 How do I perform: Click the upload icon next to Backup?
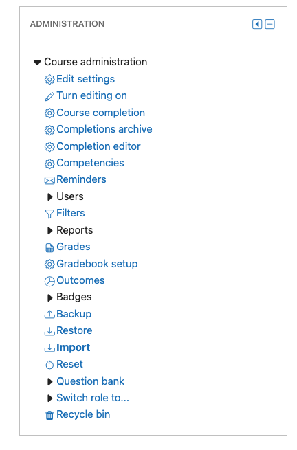pyautogui.click(x=49, y=315)
